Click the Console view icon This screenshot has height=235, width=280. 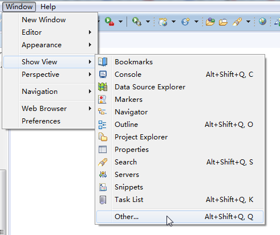[x=103, y=75]
